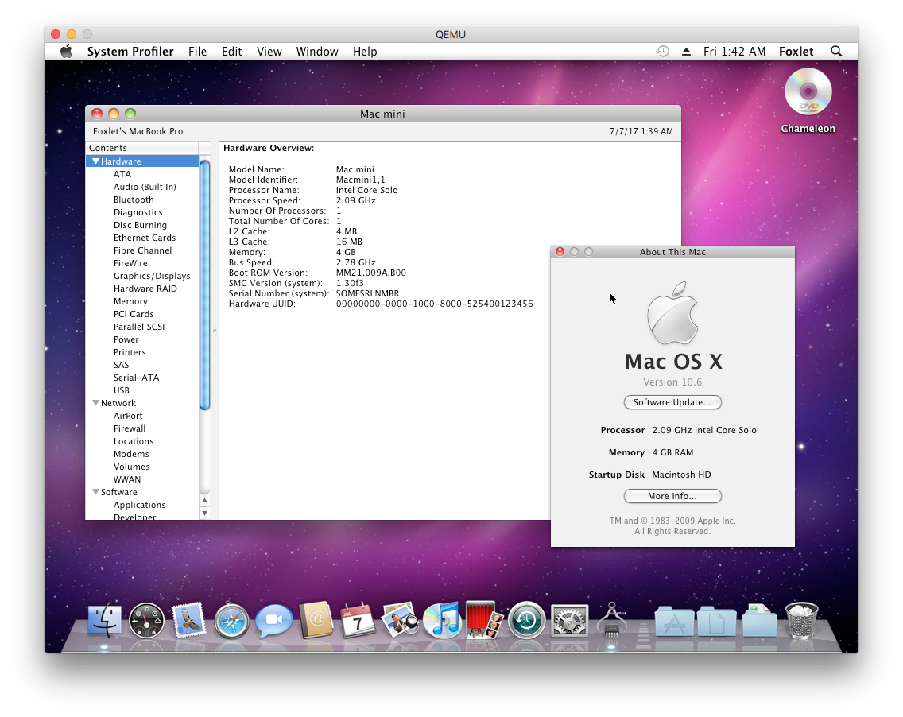Open Time Machine from the Dock
This screenshot has width=903, height=717.
tap(526, 620)
